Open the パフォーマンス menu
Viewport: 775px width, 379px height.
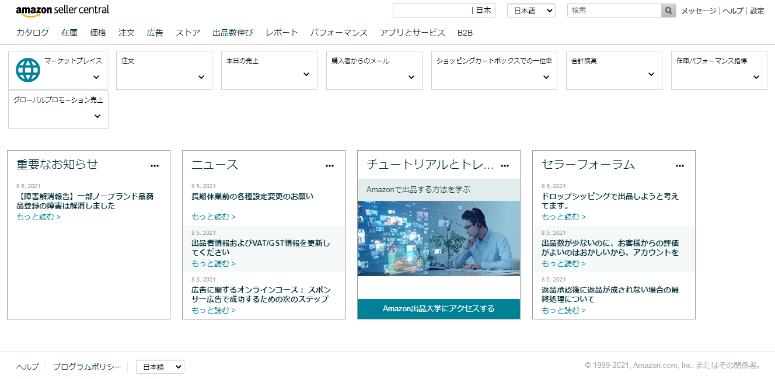[339, 33]
